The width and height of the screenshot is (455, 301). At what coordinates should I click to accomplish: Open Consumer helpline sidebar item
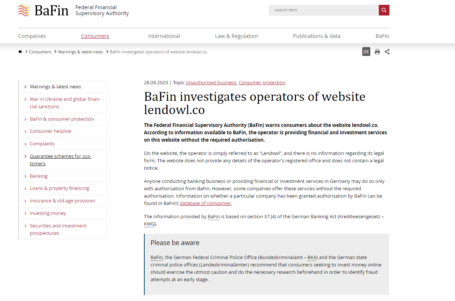[x=50, y=131]
